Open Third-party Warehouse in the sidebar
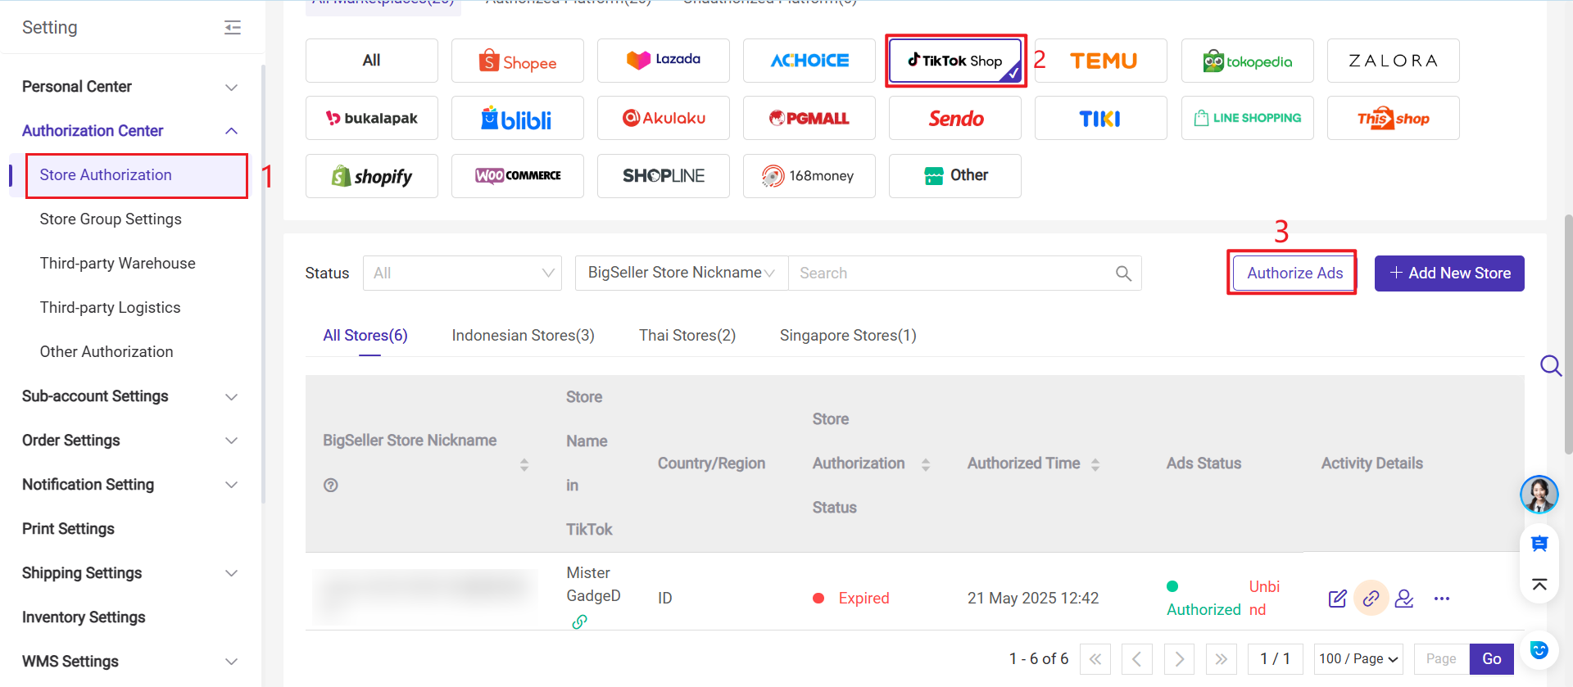 click(117, 264)
